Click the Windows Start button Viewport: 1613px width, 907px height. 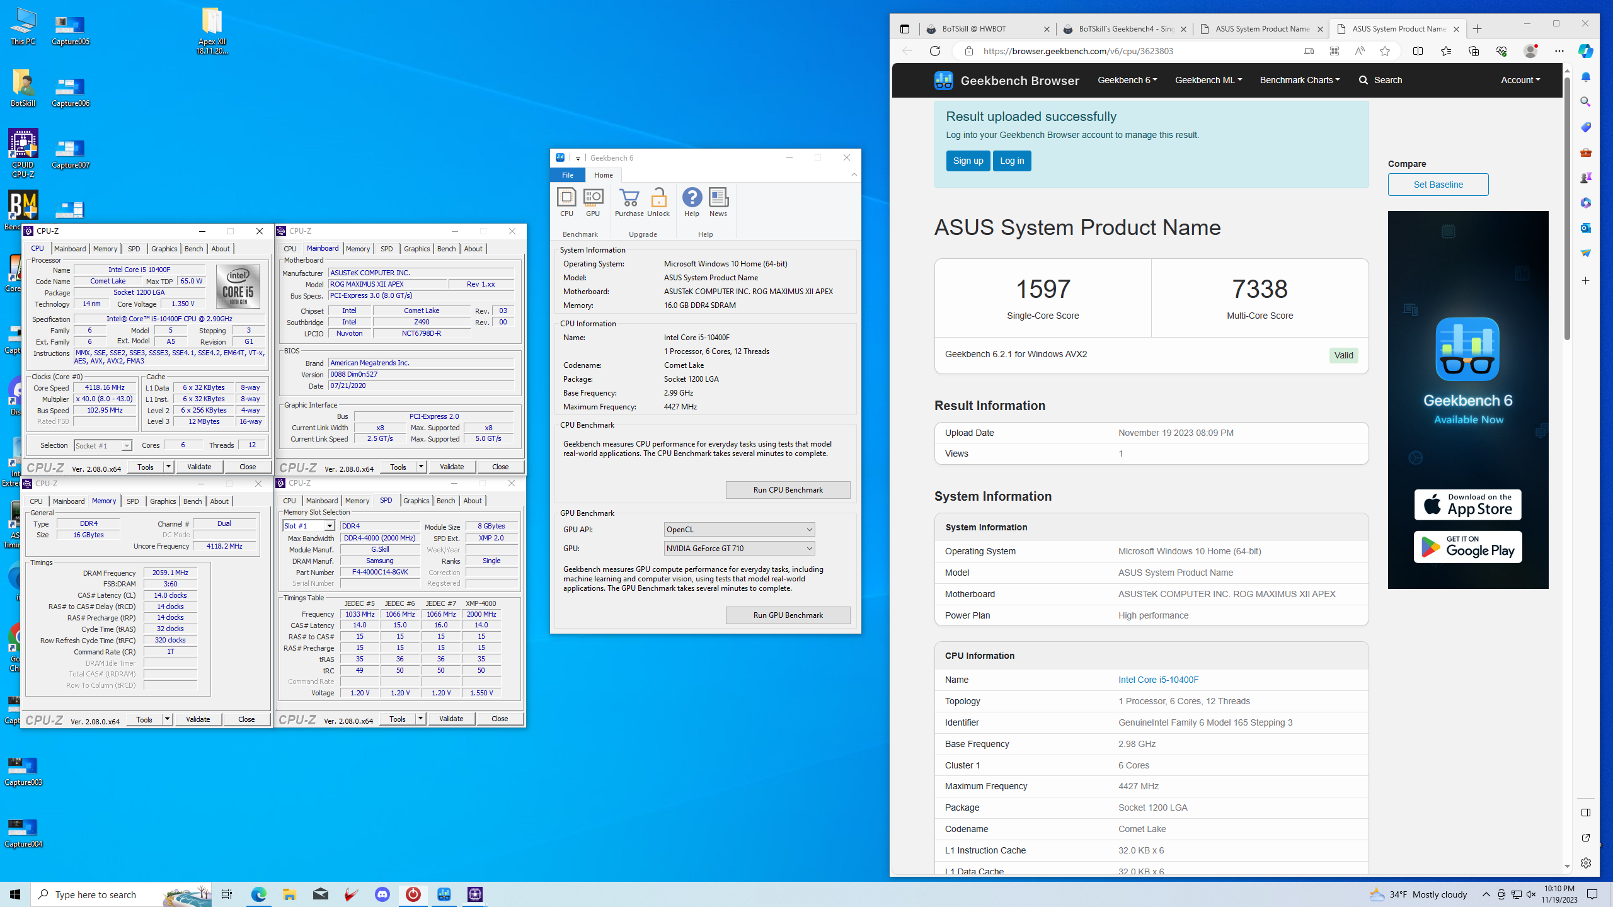click(15, 894)
